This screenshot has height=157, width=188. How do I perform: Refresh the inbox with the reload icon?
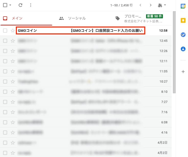[20, 5]
